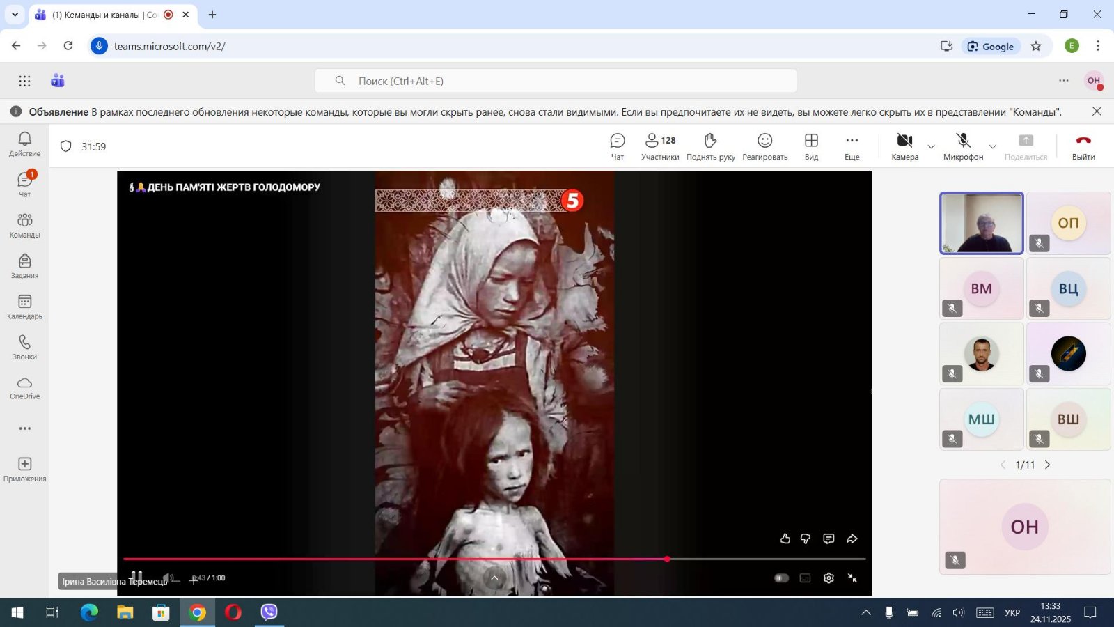This screenshot has width=1114, height=627.
Task: Turn on the Камера toggle
Action: [904, 146]
